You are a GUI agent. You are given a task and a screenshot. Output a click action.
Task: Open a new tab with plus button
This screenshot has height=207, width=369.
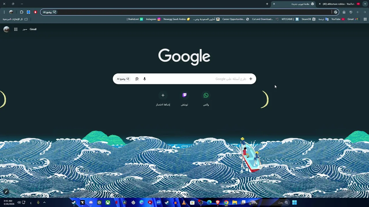click(267, 4)
